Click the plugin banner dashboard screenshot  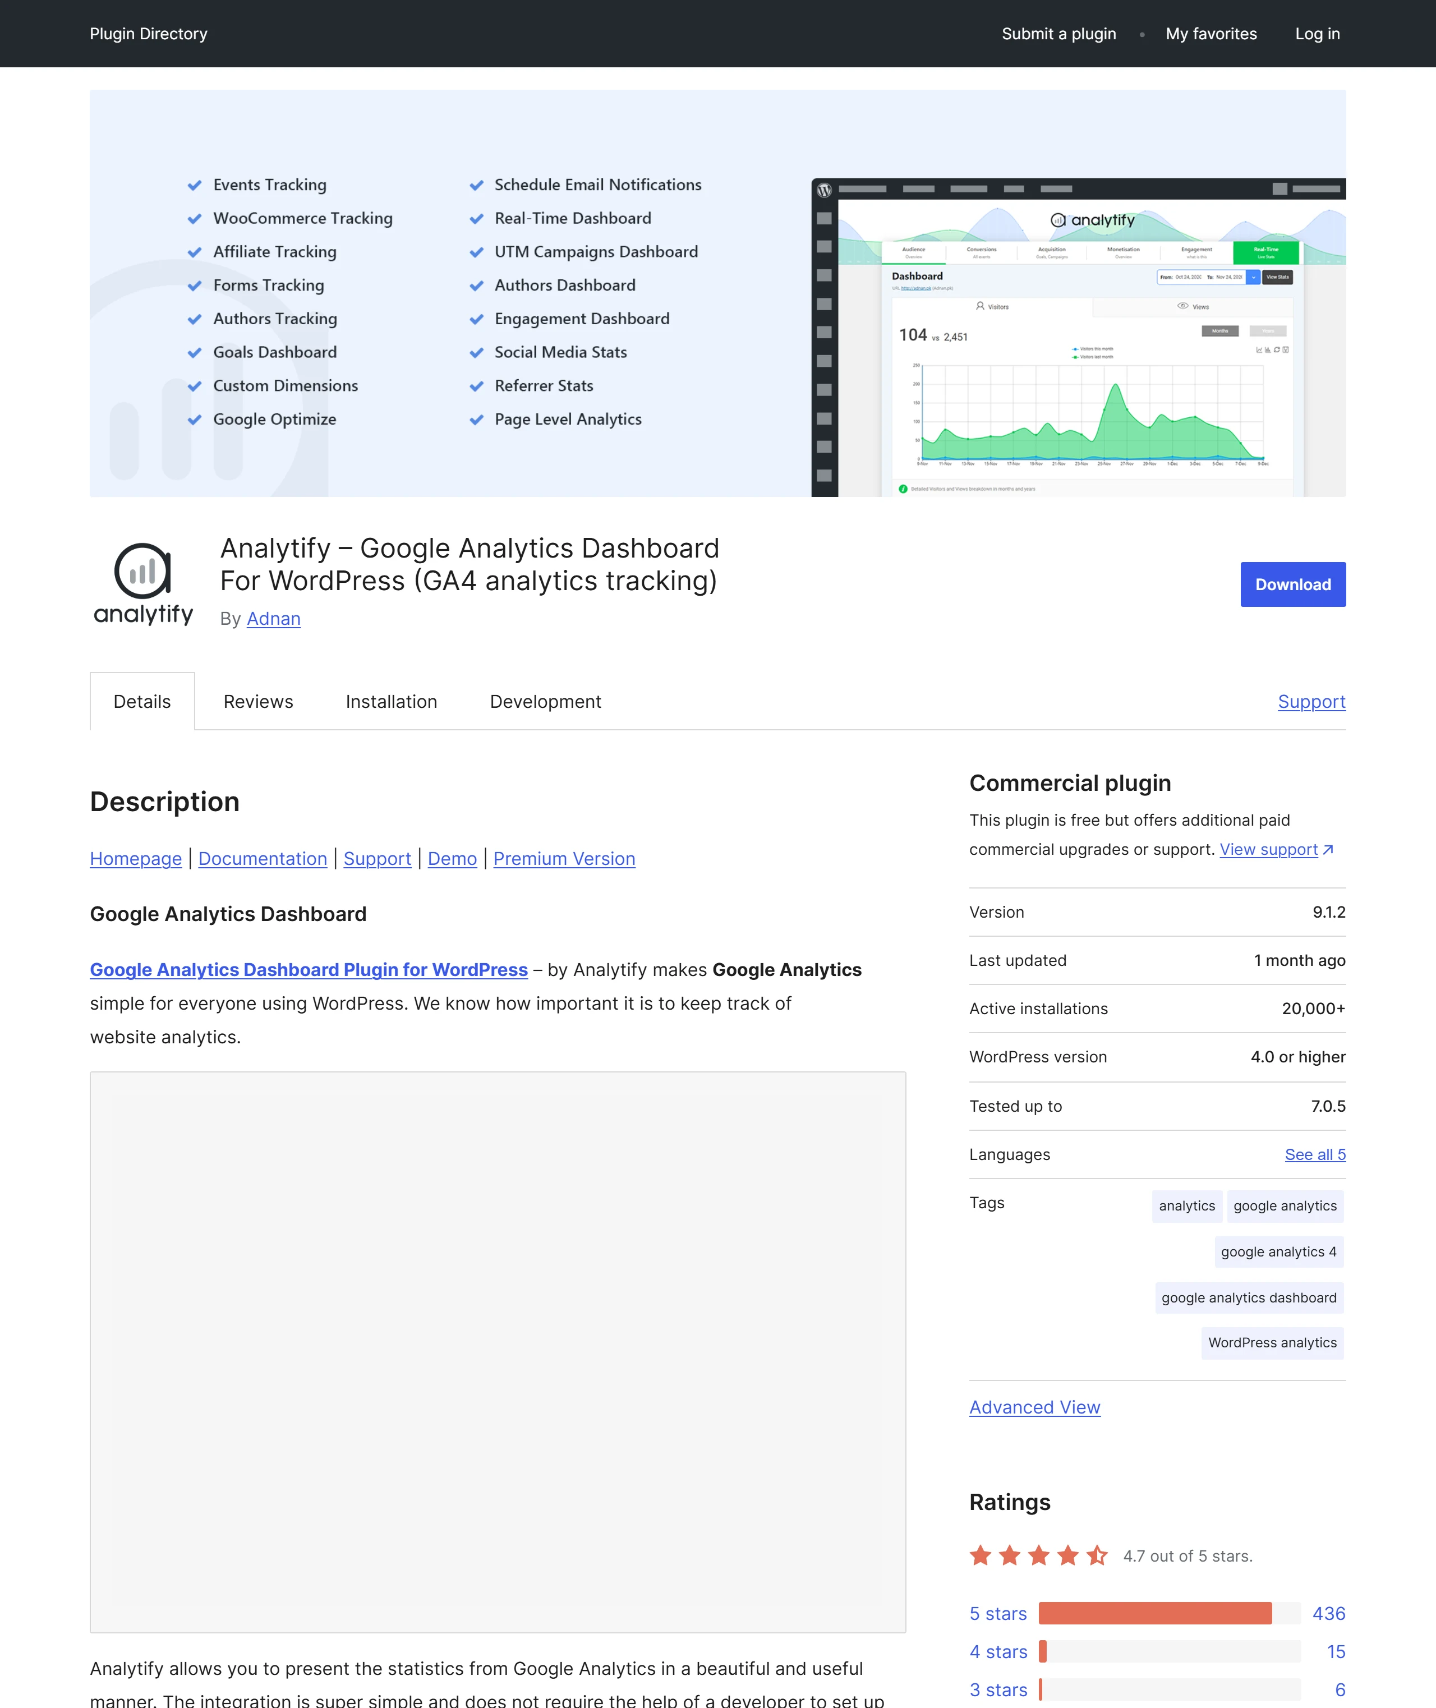1078,337
